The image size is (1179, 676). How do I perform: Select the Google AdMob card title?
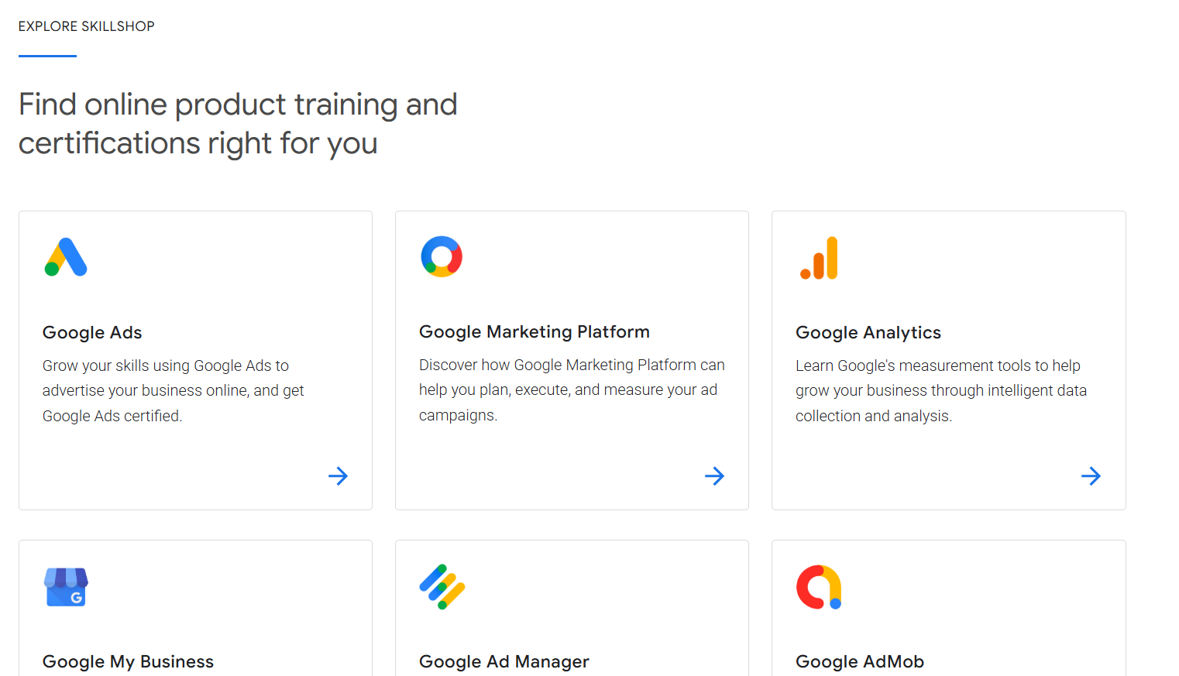[x=860, y=662]
